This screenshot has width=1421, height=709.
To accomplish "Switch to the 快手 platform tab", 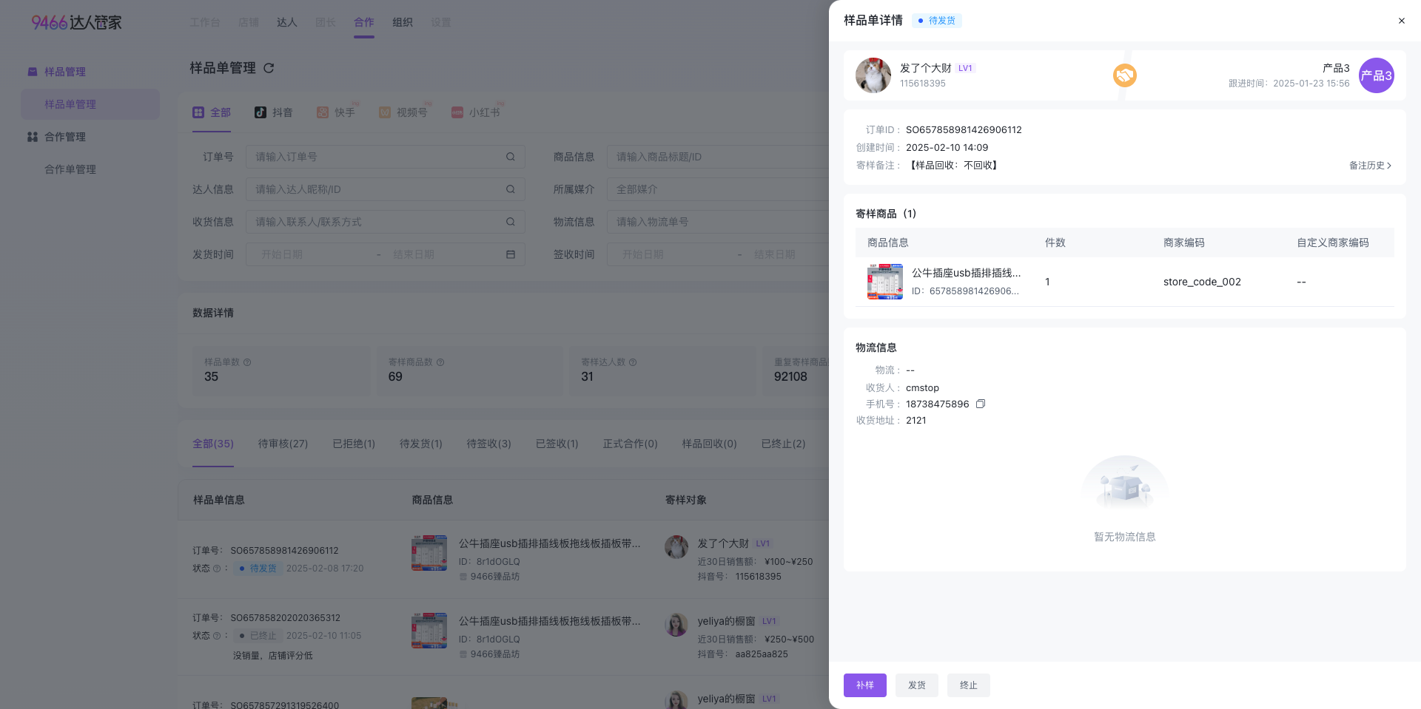I will click(336, 112).
